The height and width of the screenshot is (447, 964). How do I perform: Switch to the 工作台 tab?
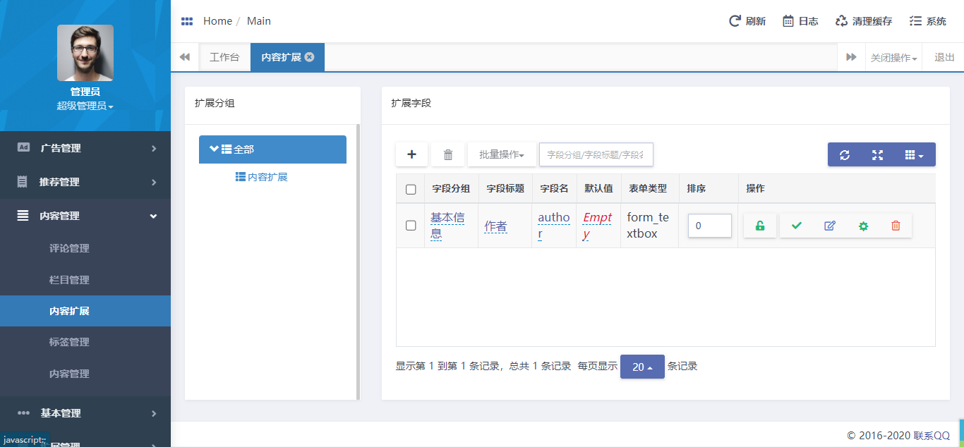tap(224, 57)
